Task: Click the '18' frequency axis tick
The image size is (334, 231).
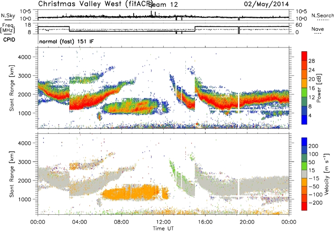Action: (28, 25)
